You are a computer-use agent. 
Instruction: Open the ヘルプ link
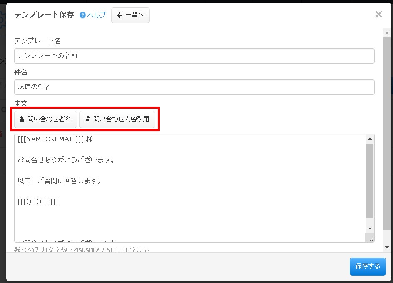96,15
